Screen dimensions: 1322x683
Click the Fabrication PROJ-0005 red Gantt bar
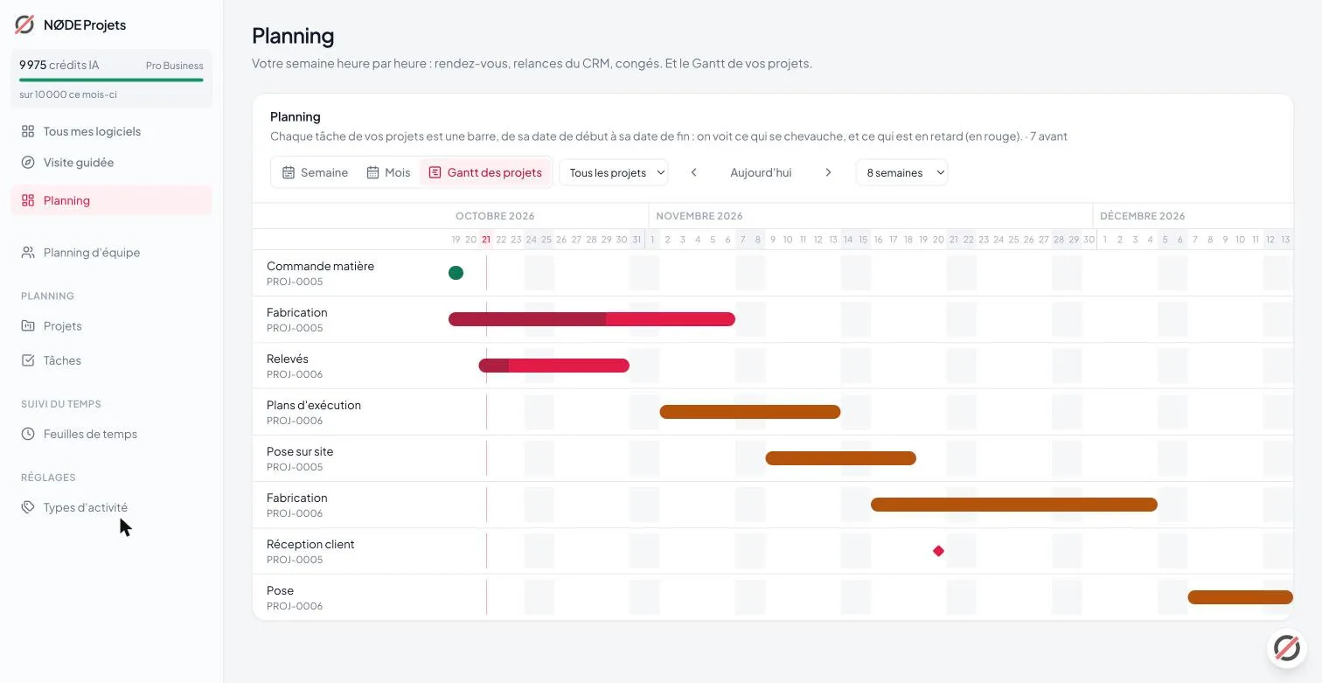592,319
